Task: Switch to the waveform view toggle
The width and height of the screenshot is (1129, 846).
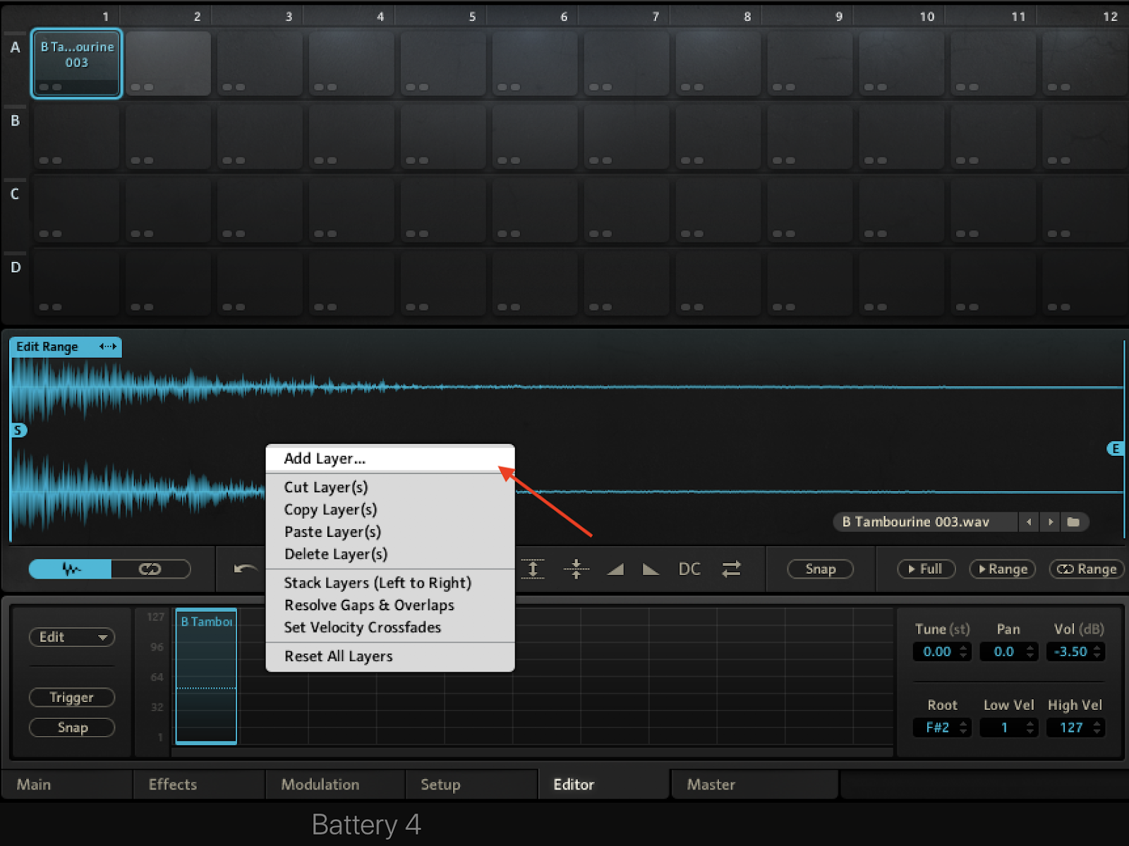Action: point(70,569)
